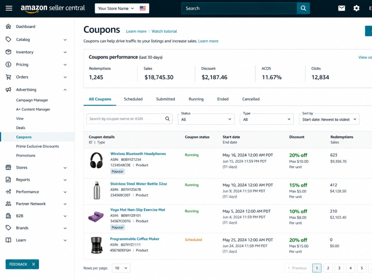Open the yoga mat product thumbnail
The width and height of the screenshot is (372, 279).
[96, 217]
